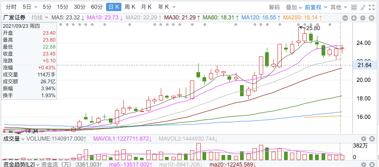379x167 pixels.
Task: Expand the 均线 indicator dropdown
Action: (39, 18)
